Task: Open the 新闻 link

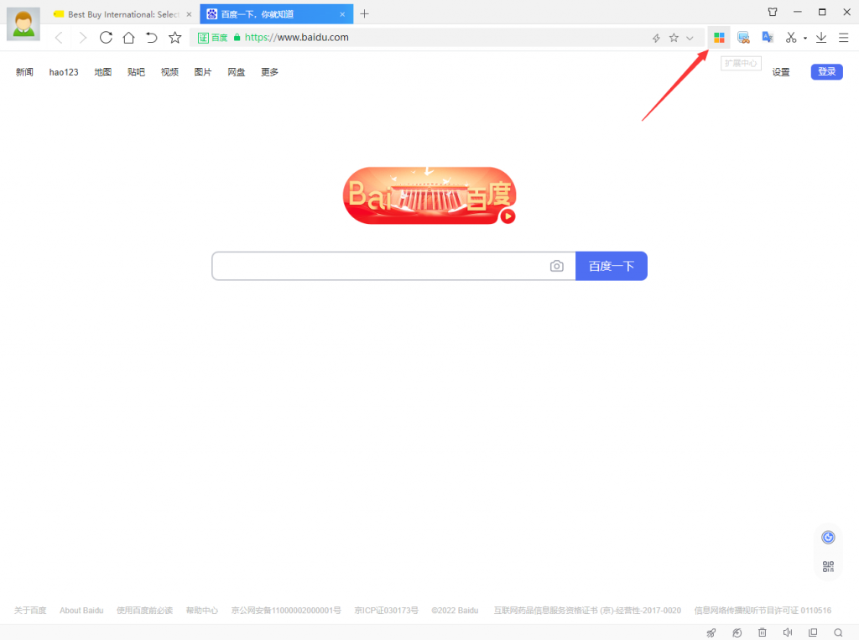Action: (x=24, y=72)
